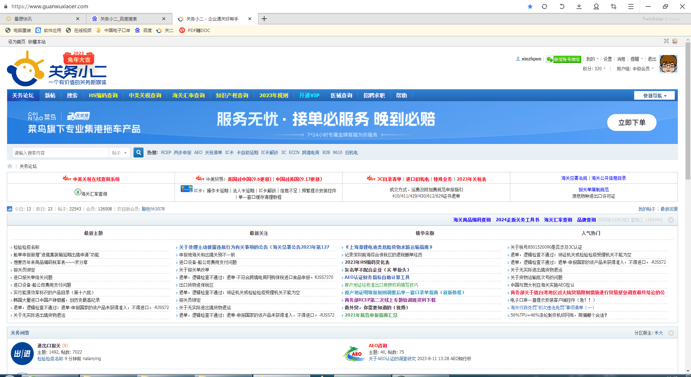691x377 pixels.
Task: Open the PDF转DOC bookmark
Action: point(195,31)
